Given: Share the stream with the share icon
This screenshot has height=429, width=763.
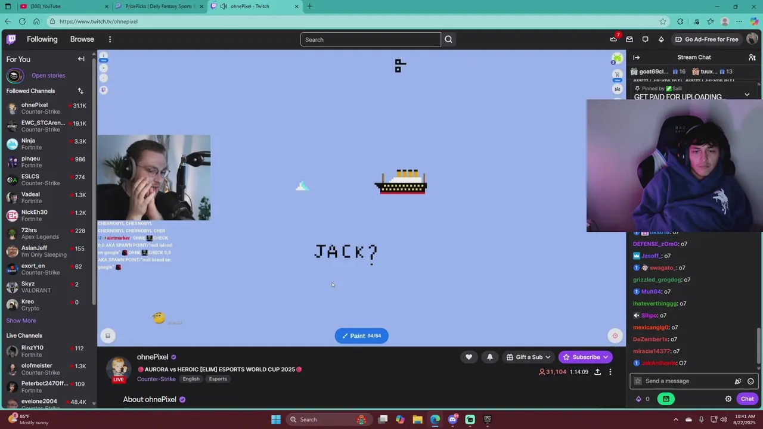Looking at the screenshot, I should click(598, 372).
